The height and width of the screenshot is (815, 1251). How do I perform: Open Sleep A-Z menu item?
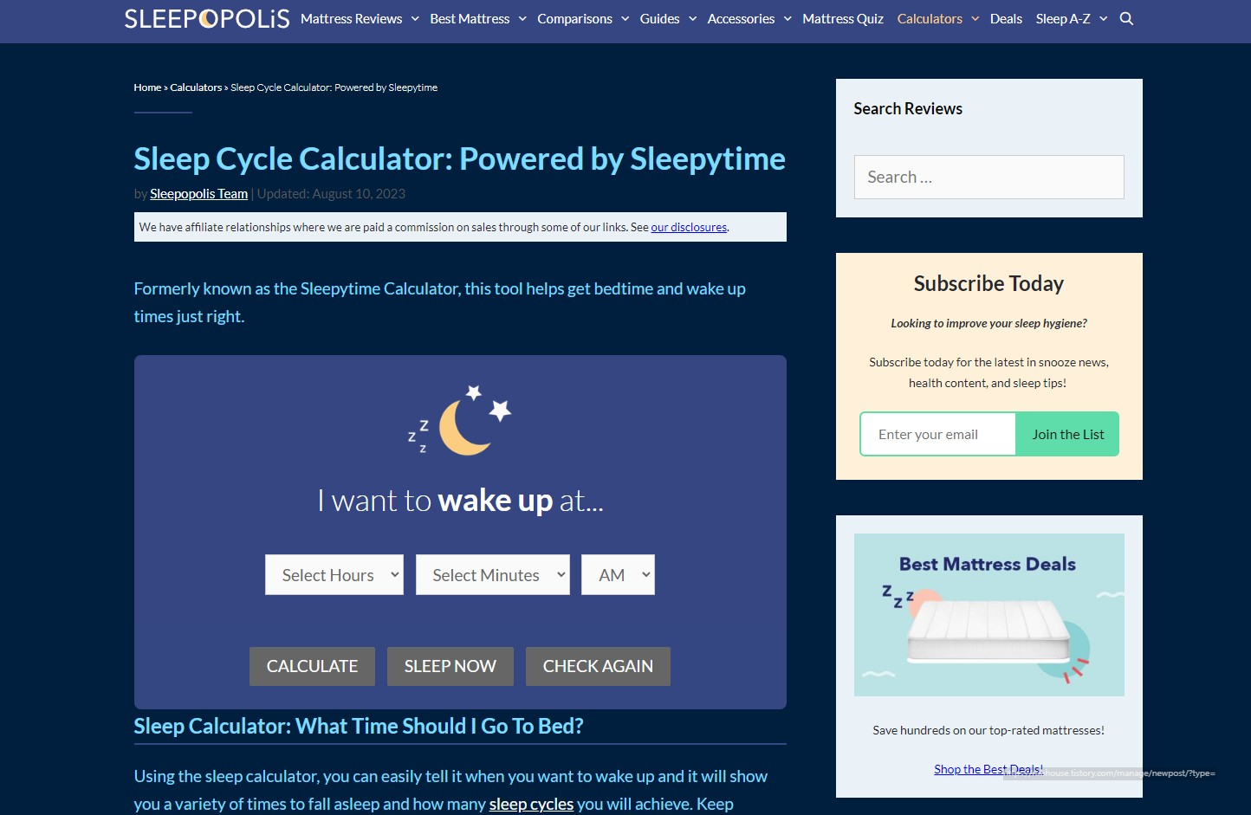point(1063,18)
